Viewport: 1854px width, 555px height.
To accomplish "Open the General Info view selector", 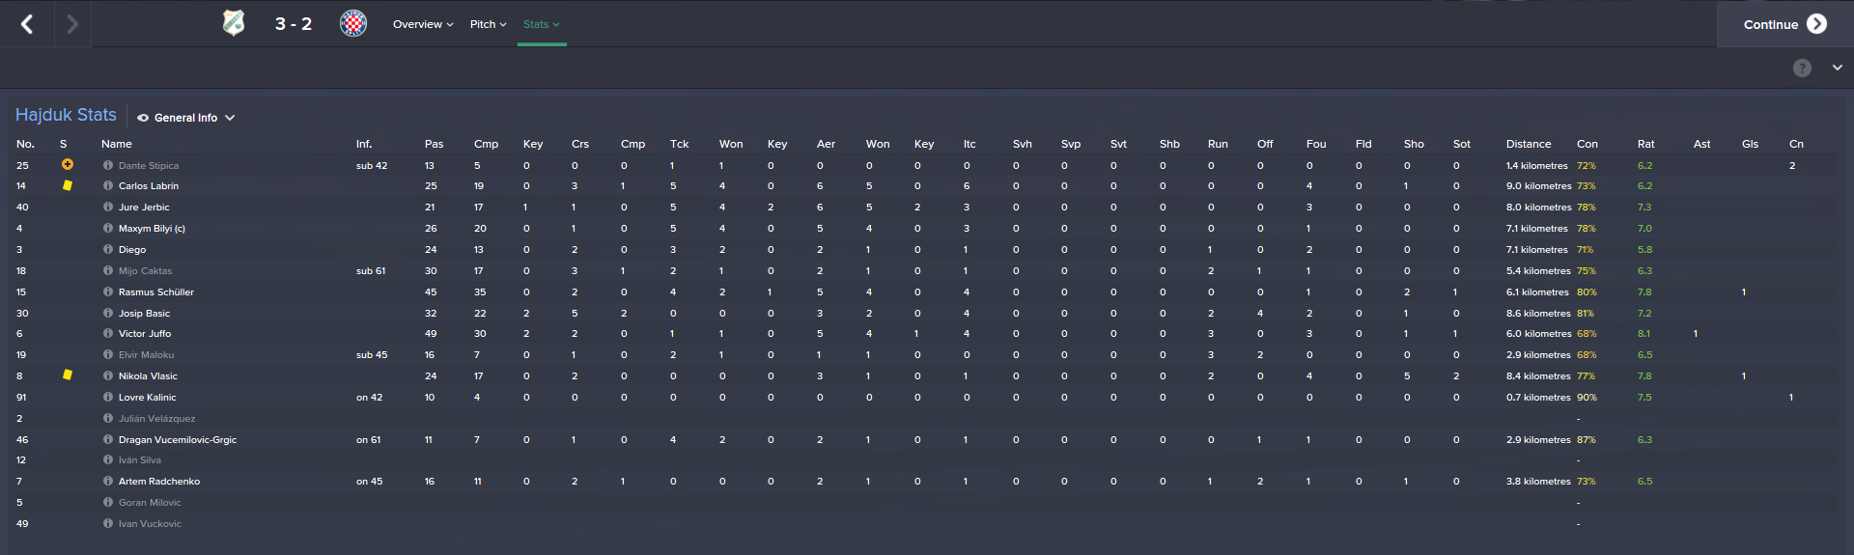I will point(186,118).
